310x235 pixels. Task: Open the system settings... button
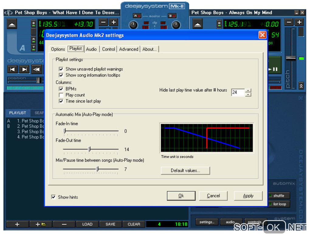[207, 222]
